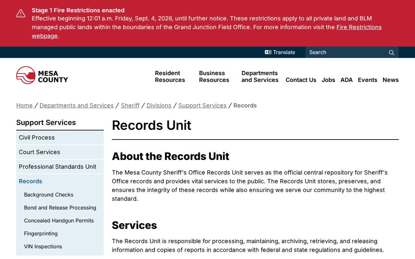Click the Support Services breadcrumb link
Image resolution: width=415 pixels, height=259 pixels.
202,106
